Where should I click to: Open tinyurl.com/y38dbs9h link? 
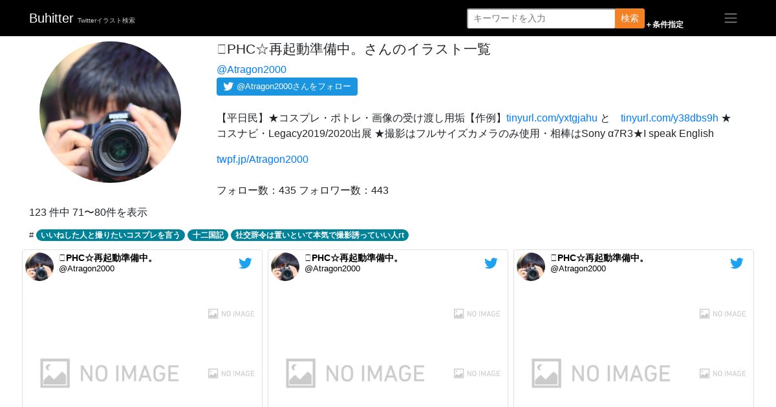coord(669,118)
